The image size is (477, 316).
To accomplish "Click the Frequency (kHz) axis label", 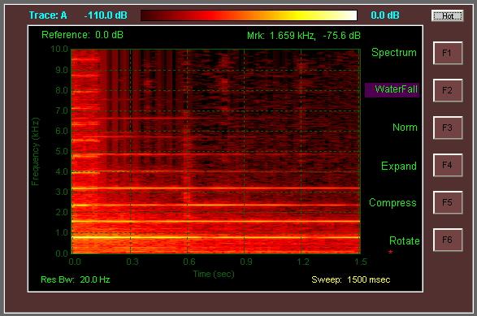I will pyautogui.click(x=35, y=151).
